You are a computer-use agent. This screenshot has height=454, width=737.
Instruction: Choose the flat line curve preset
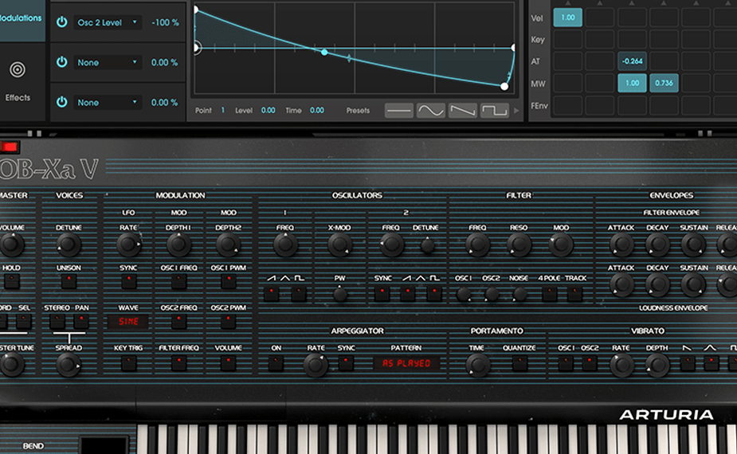399,111
